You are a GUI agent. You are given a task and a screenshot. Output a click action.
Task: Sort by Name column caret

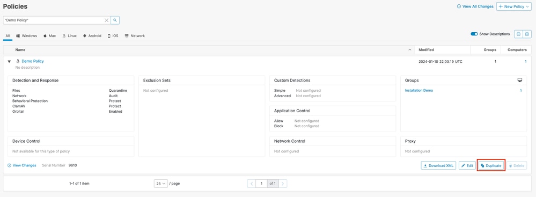[x=410, y=50]
